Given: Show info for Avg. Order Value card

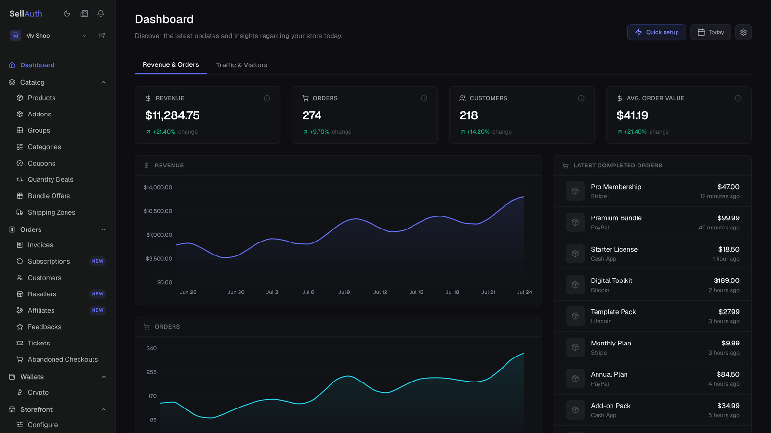Looking at the screenshot, I should click(x=738, y=98).
